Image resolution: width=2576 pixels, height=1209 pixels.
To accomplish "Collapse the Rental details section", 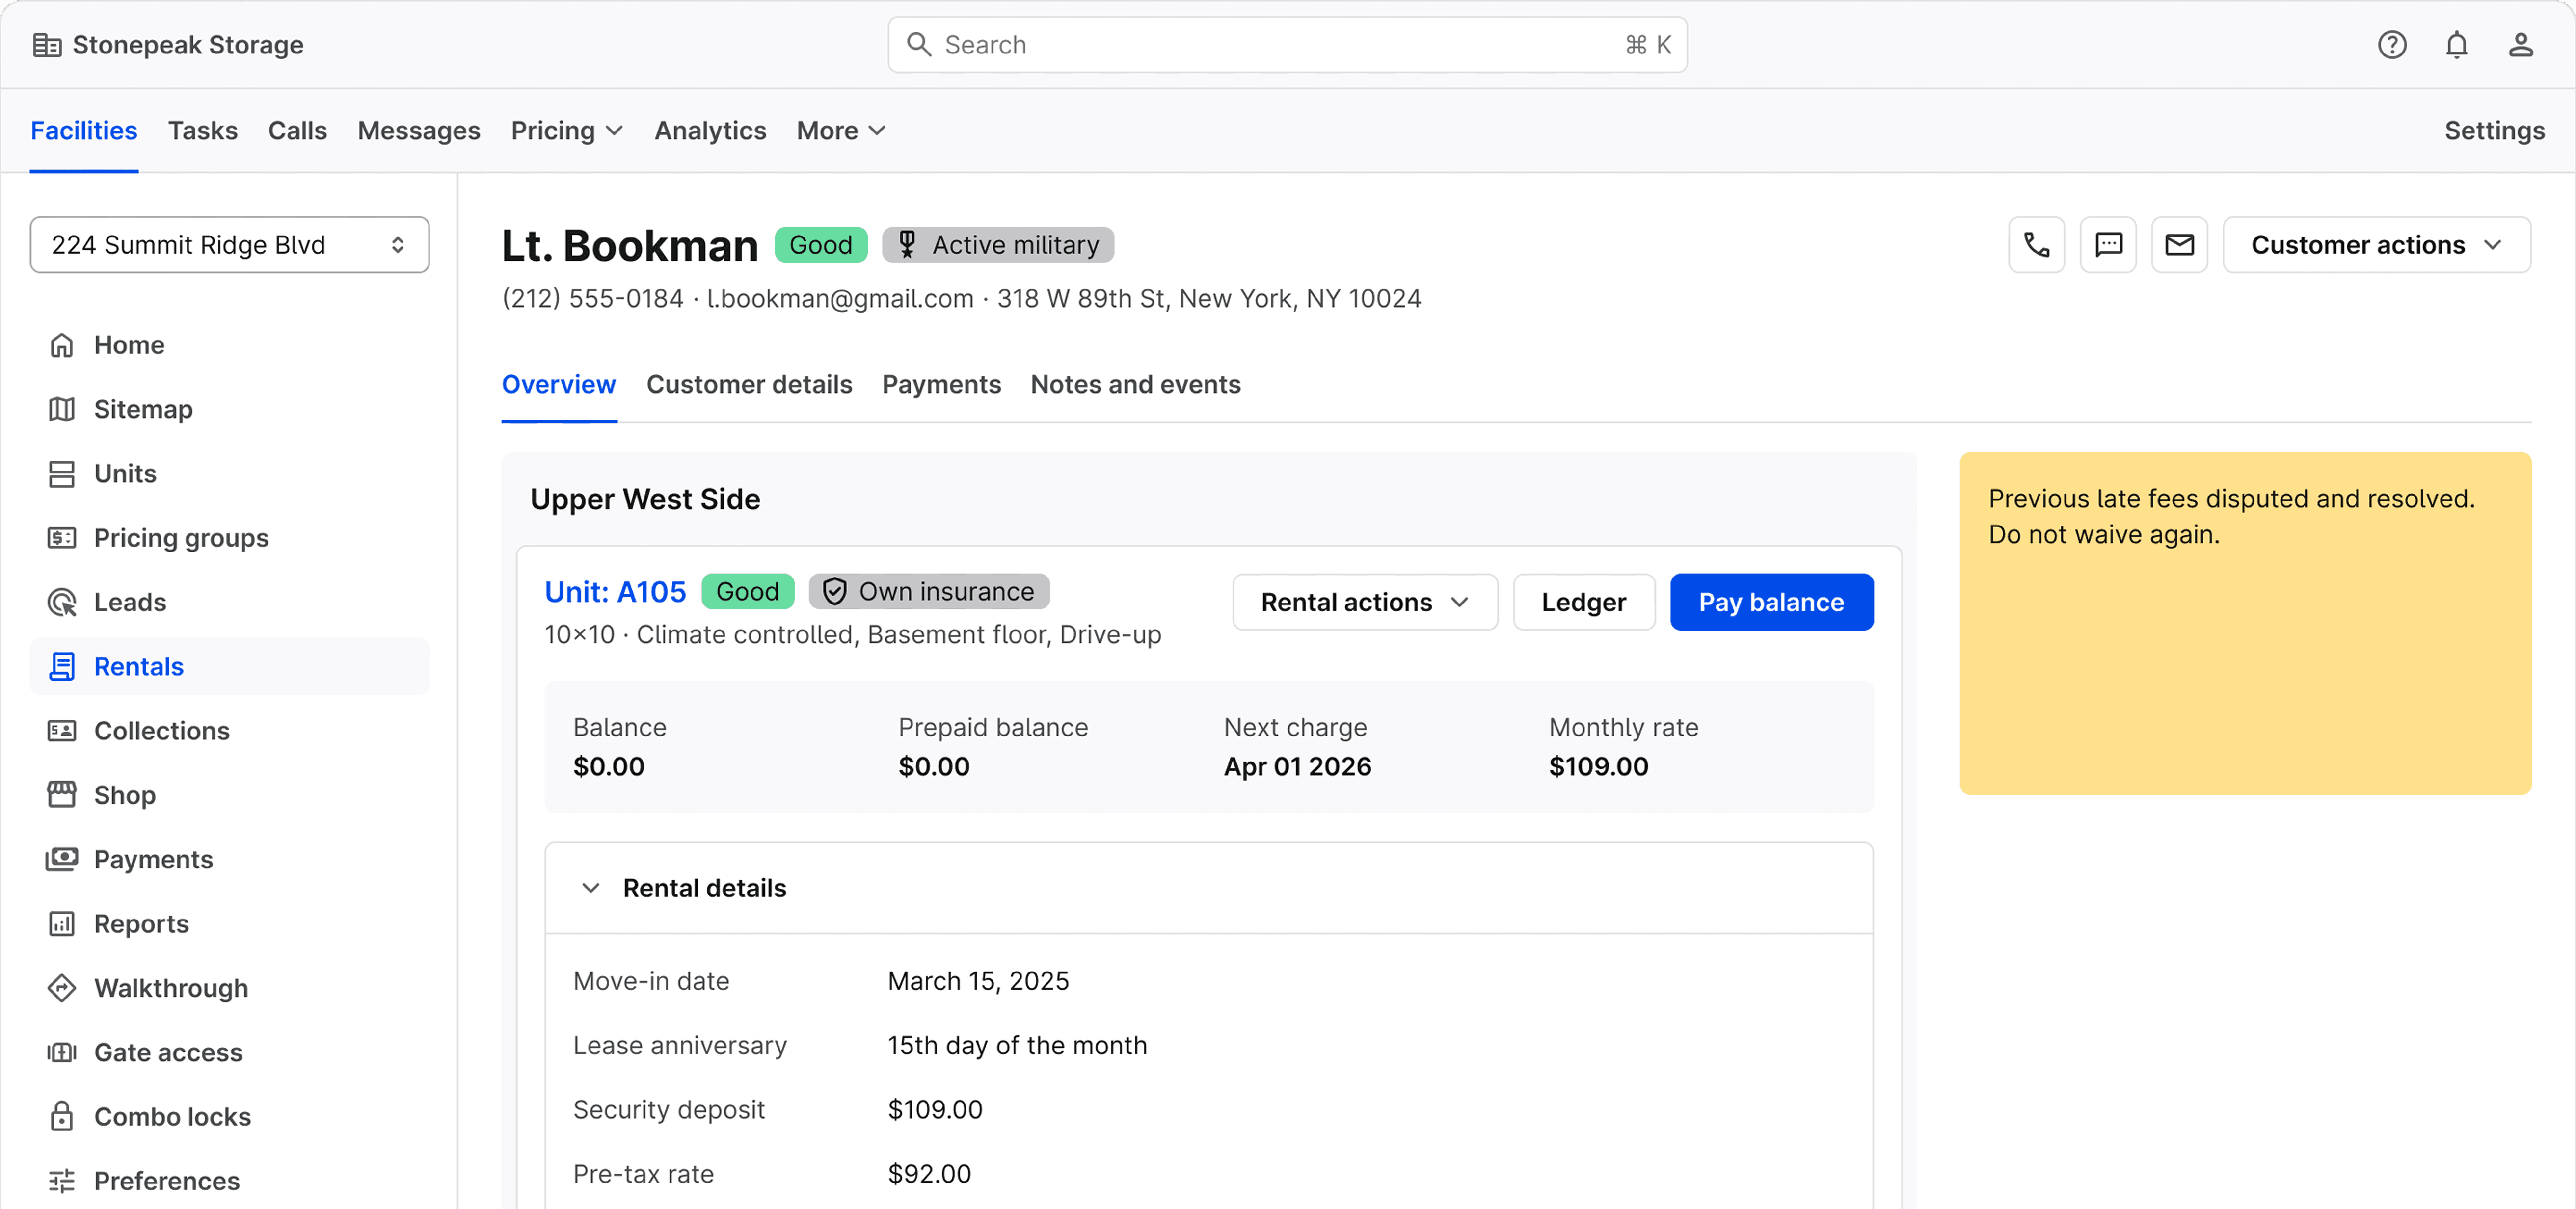I will click(x=591, y=888).
